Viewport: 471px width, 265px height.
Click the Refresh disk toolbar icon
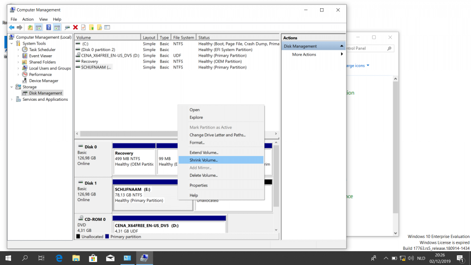coord(67,27)
